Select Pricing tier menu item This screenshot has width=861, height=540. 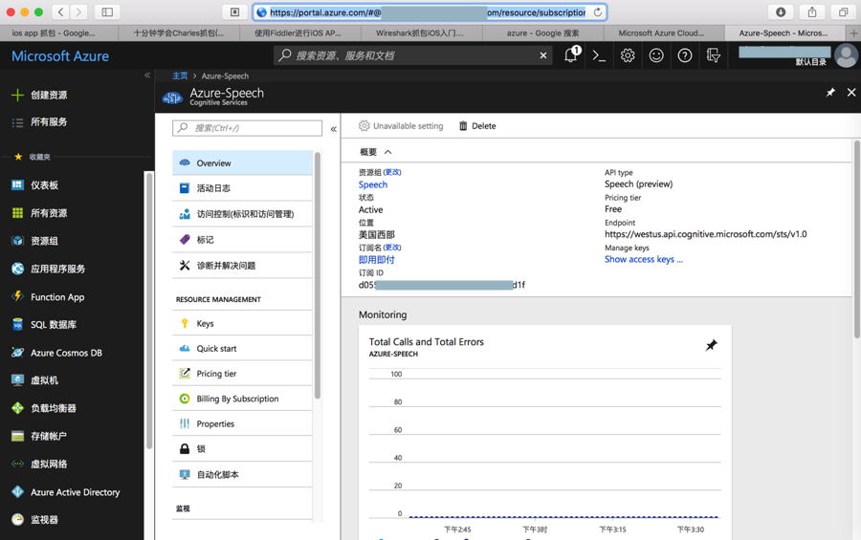[216, 374]
